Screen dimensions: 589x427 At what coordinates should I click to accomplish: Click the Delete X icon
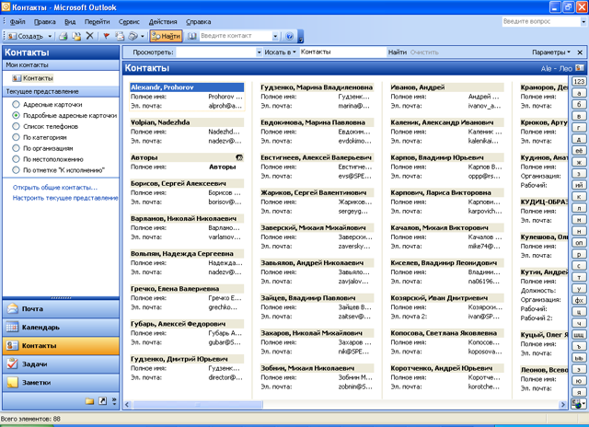(89, 36)
